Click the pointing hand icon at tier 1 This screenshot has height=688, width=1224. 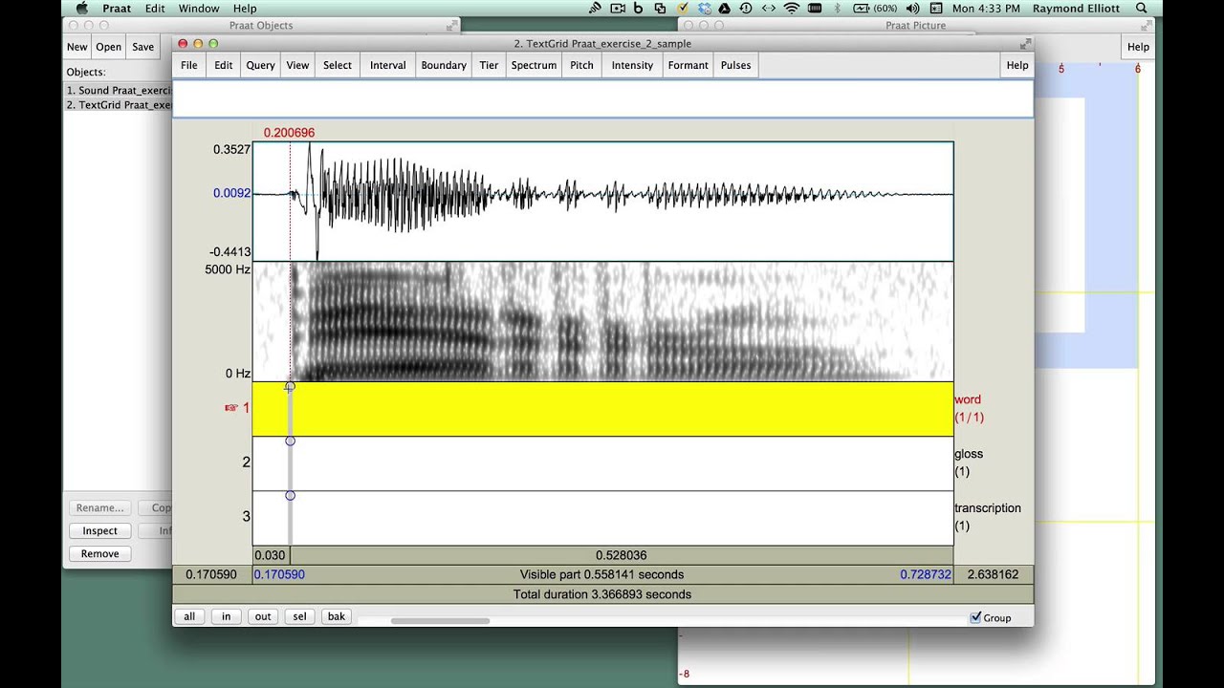pos(230,407)
